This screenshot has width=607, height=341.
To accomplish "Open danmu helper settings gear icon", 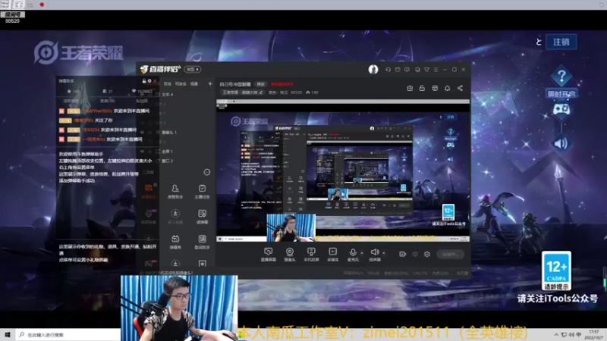I will click(x=149, y=81).
